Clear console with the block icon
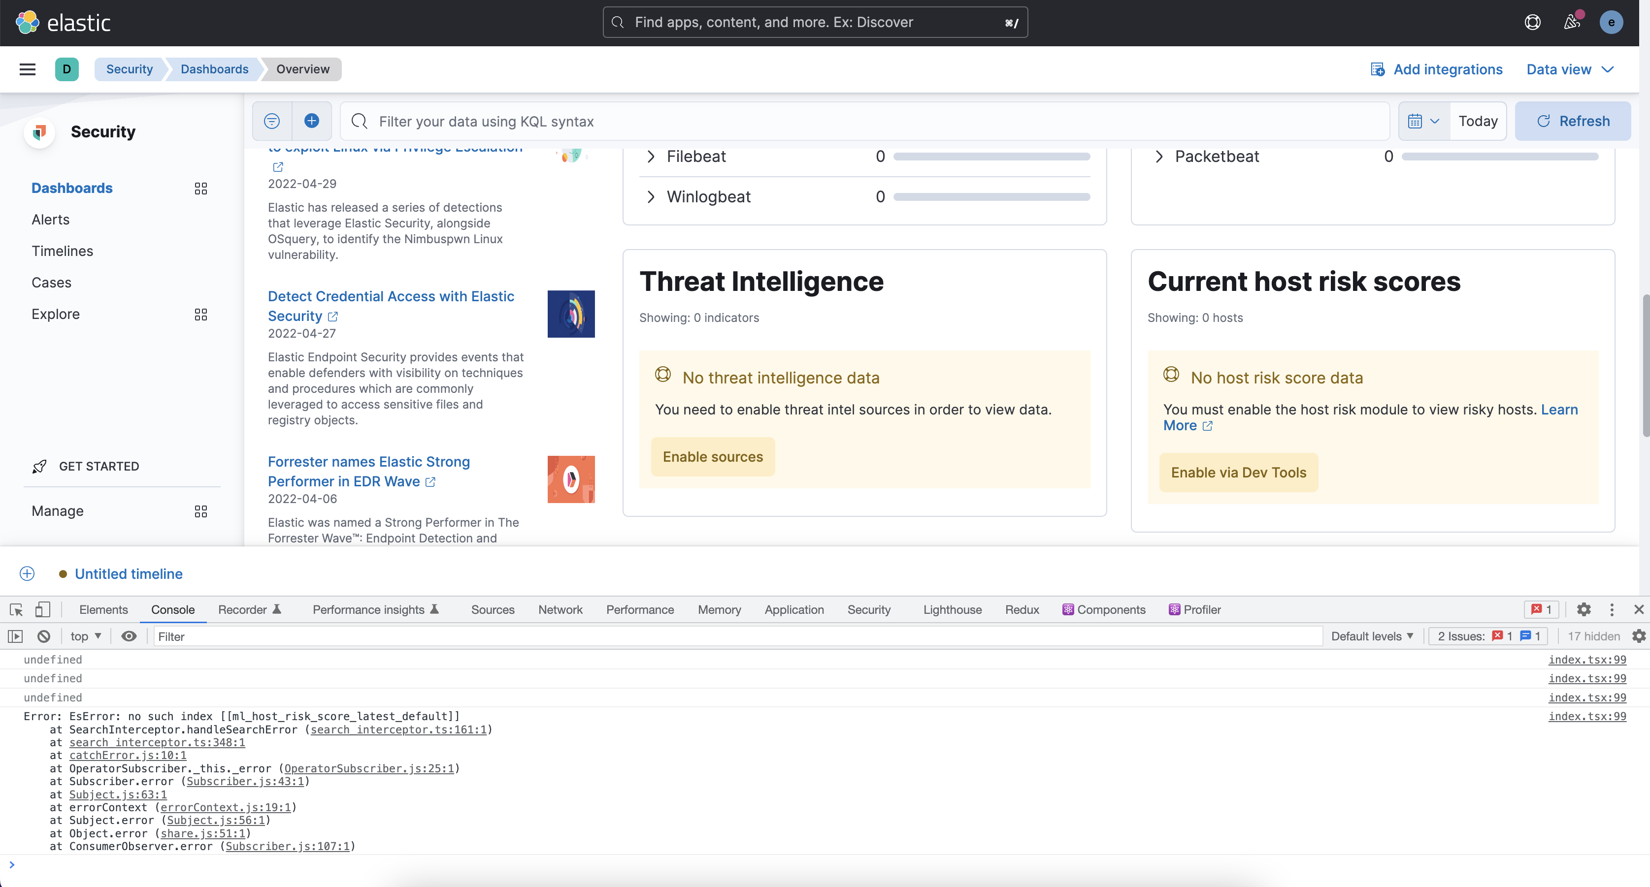Viewport: 1650px width, 887px height. tap(43, 636)
